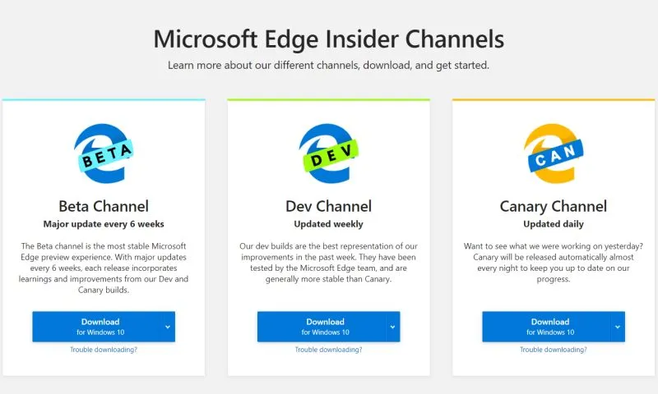This screenshot has width=658, height=394.
Task: Click the 'Updated weekly' label
Action: 328,223
